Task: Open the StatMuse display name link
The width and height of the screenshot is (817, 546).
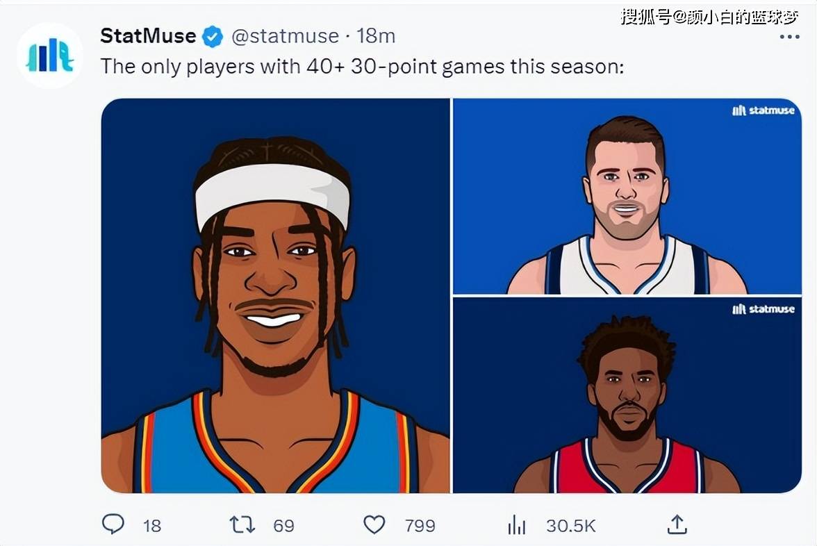Action: click(148, 36)
